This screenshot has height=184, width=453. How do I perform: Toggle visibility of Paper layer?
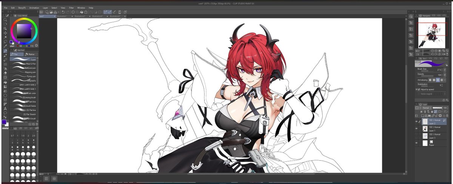point(416,143)
